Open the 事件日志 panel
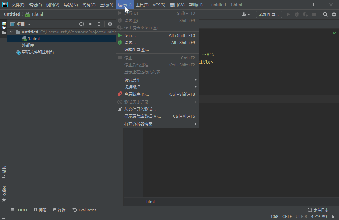This screenshot has height=220, width=339. click(318, 210)
